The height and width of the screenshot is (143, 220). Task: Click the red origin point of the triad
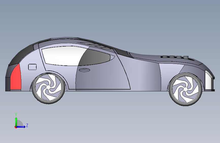[16, 127]
